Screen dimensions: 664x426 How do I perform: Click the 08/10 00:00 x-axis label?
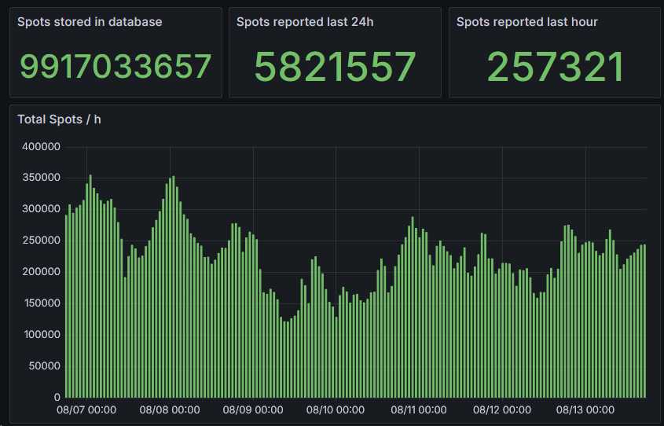(336, 410)
